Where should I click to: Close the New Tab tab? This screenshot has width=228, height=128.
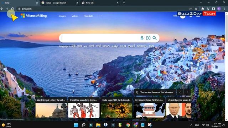(118, 3)
